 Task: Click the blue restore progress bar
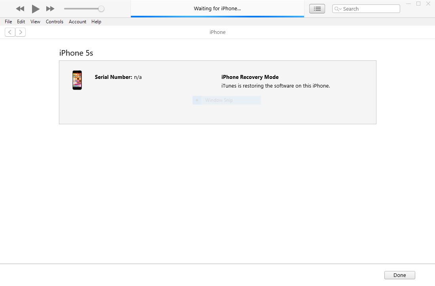[x=217, y=17]
